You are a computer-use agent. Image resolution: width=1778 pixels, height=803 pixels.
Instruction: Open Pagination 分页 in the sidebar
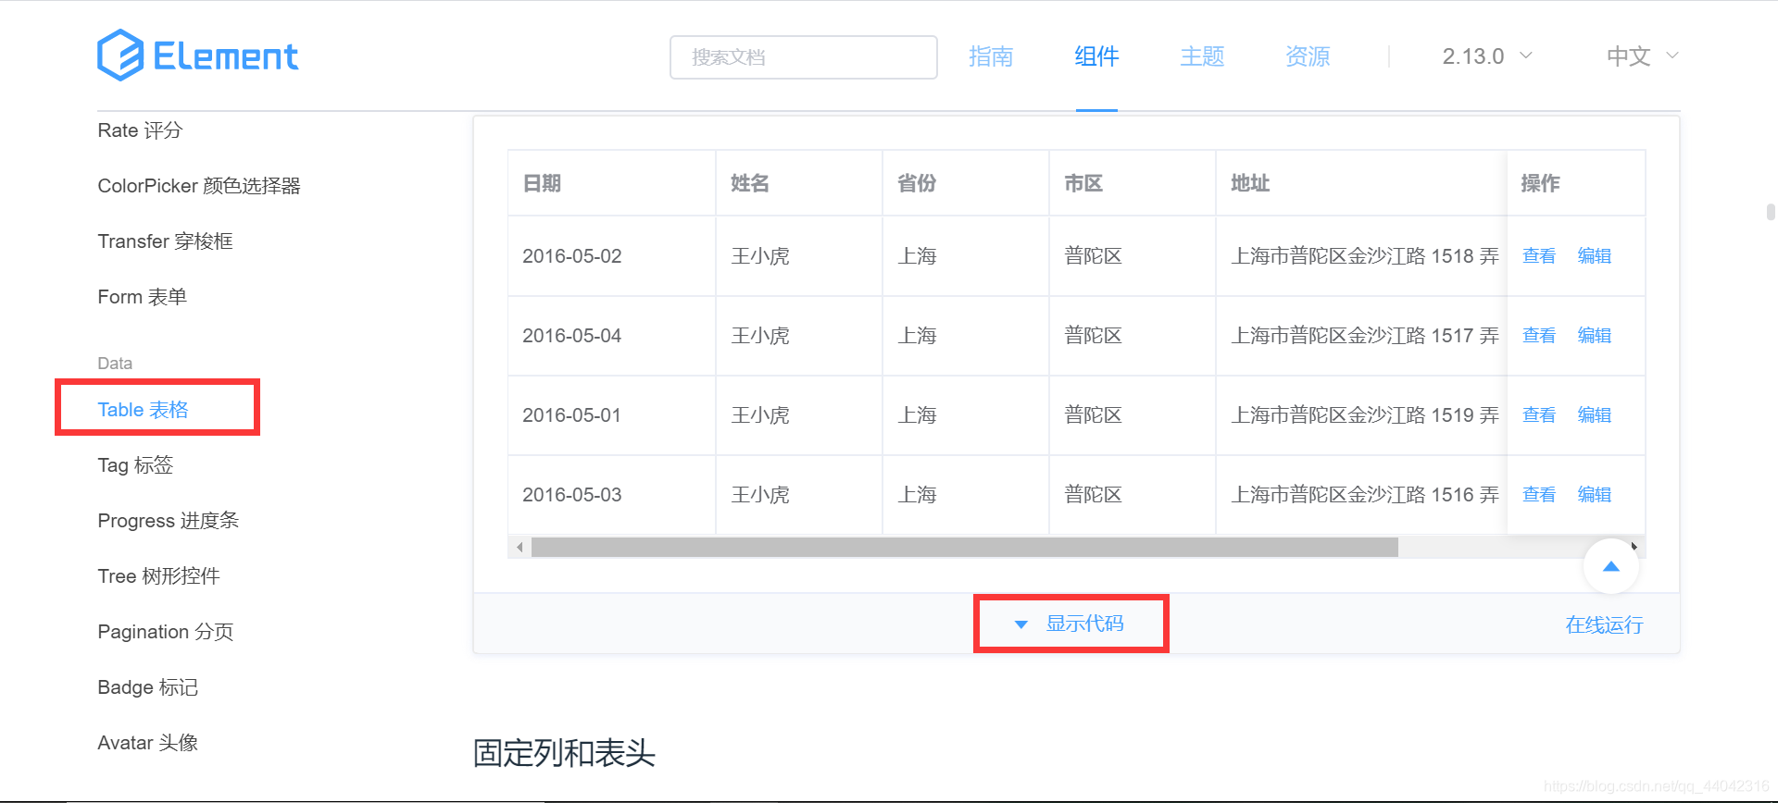point(165,632)
